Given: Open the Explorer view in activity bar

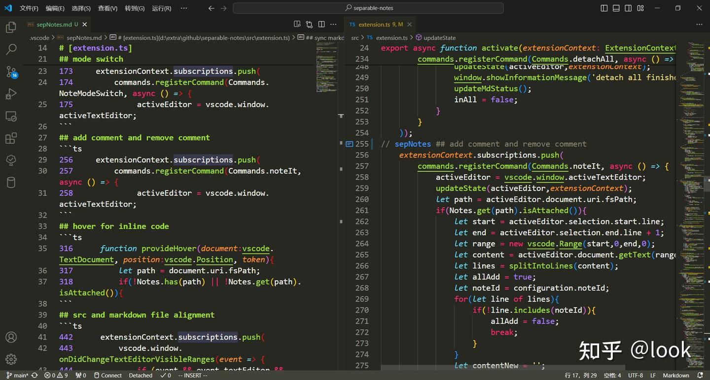Looking at the screenshot, I should click(11, 28).
